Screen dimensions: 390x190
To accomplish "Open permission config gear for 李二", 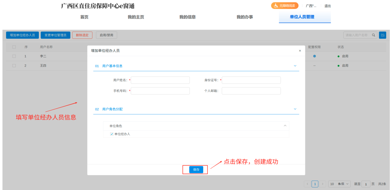I will [314, 56].
